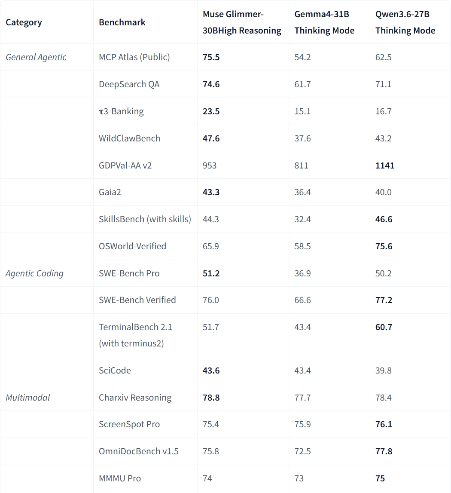The image size is (451, 493).
Task: Click the Category column header
Action: [x=24, y=22]
